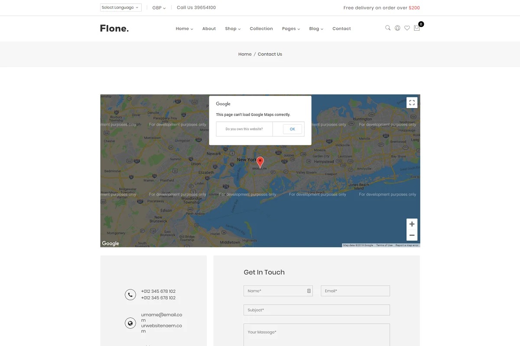This screenshot has height=346, width=520.
Task: Click the user account icon
Action: 397,28
